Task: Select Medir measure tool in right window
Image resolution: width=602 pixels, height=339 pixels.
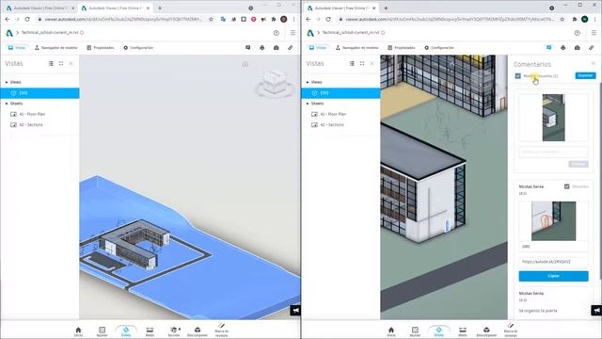Action: click(x=463, y=331)
